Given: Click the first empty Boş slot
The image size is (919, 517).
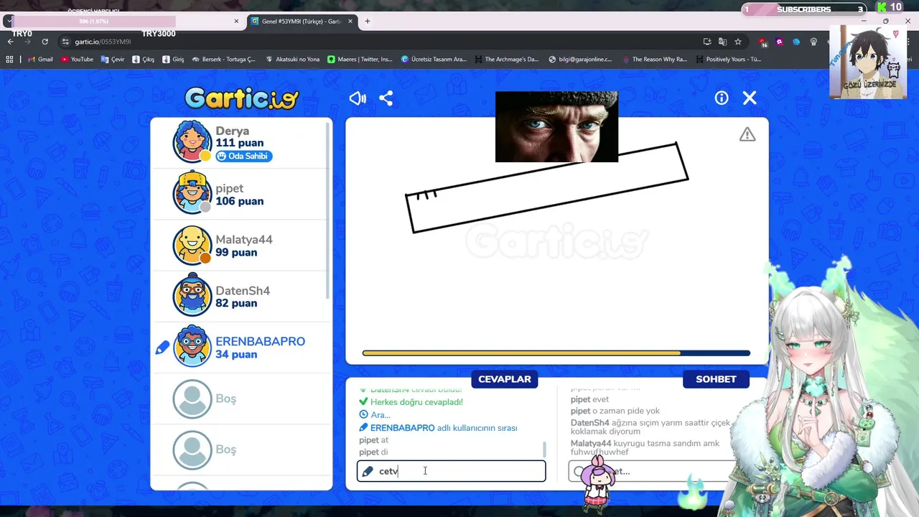Looking at the screenshot, I should [241, 399].
